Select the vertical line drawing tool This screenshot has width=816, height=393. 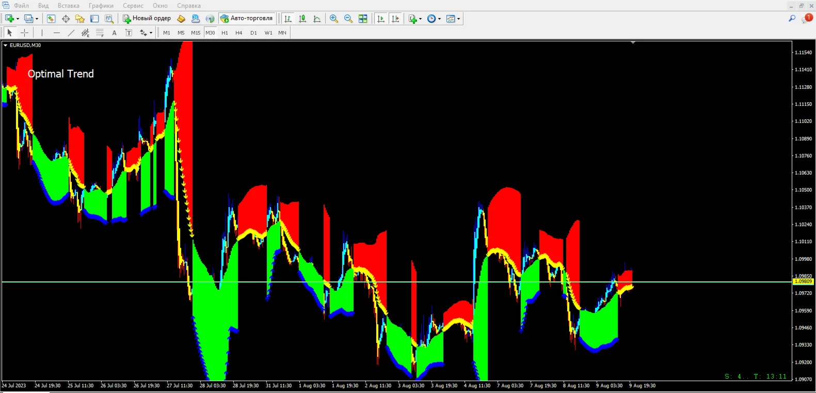(x=42, y=33)
